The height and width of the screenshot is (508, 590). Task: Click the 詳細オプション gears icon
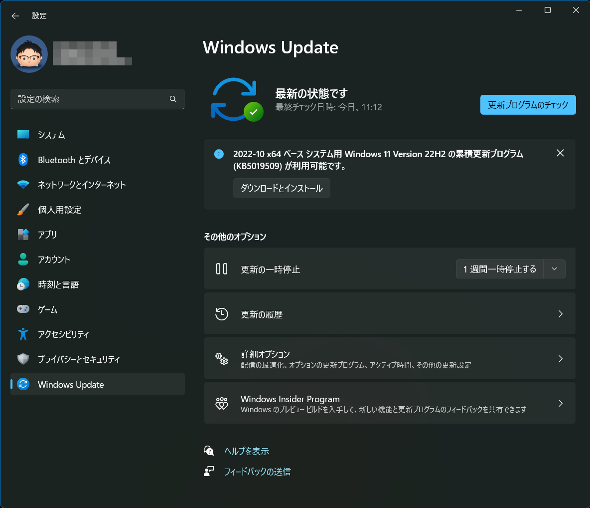222,359
